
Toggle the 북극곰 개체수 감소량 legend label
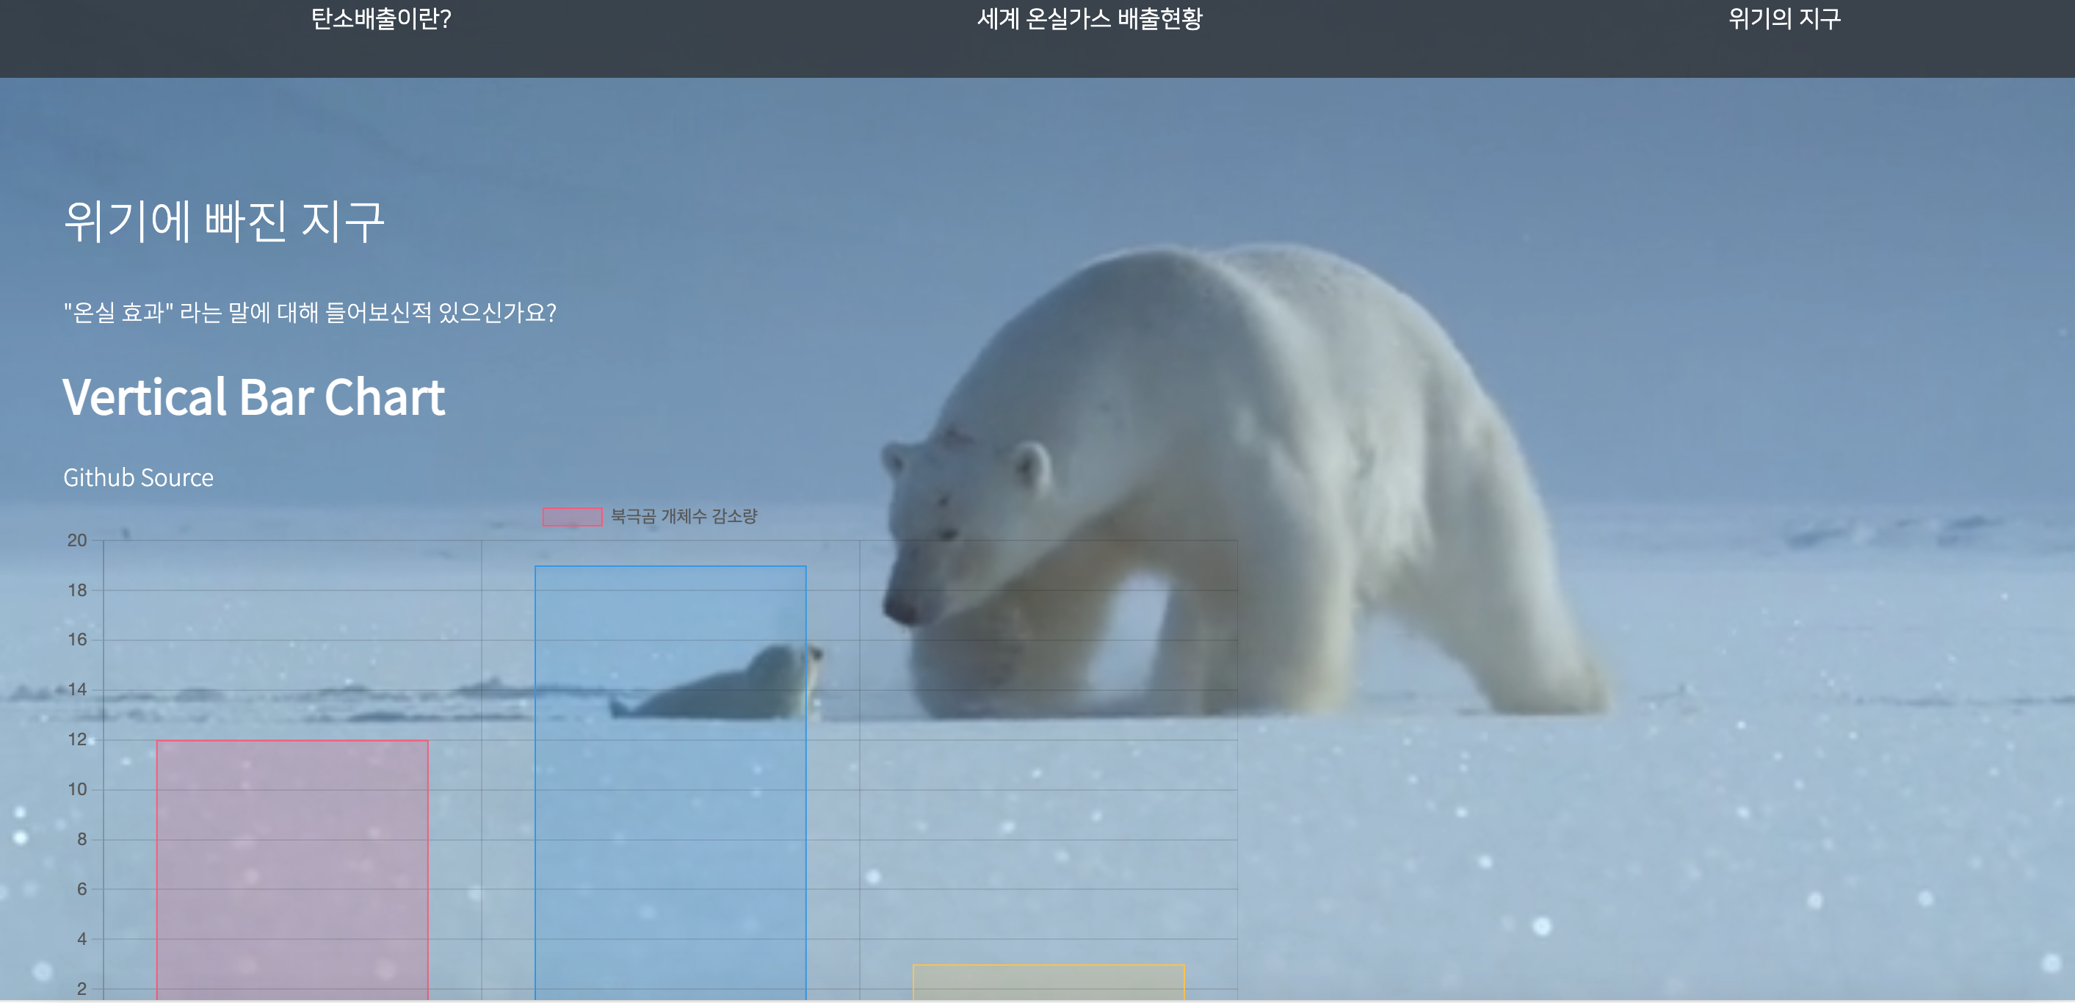683,516
